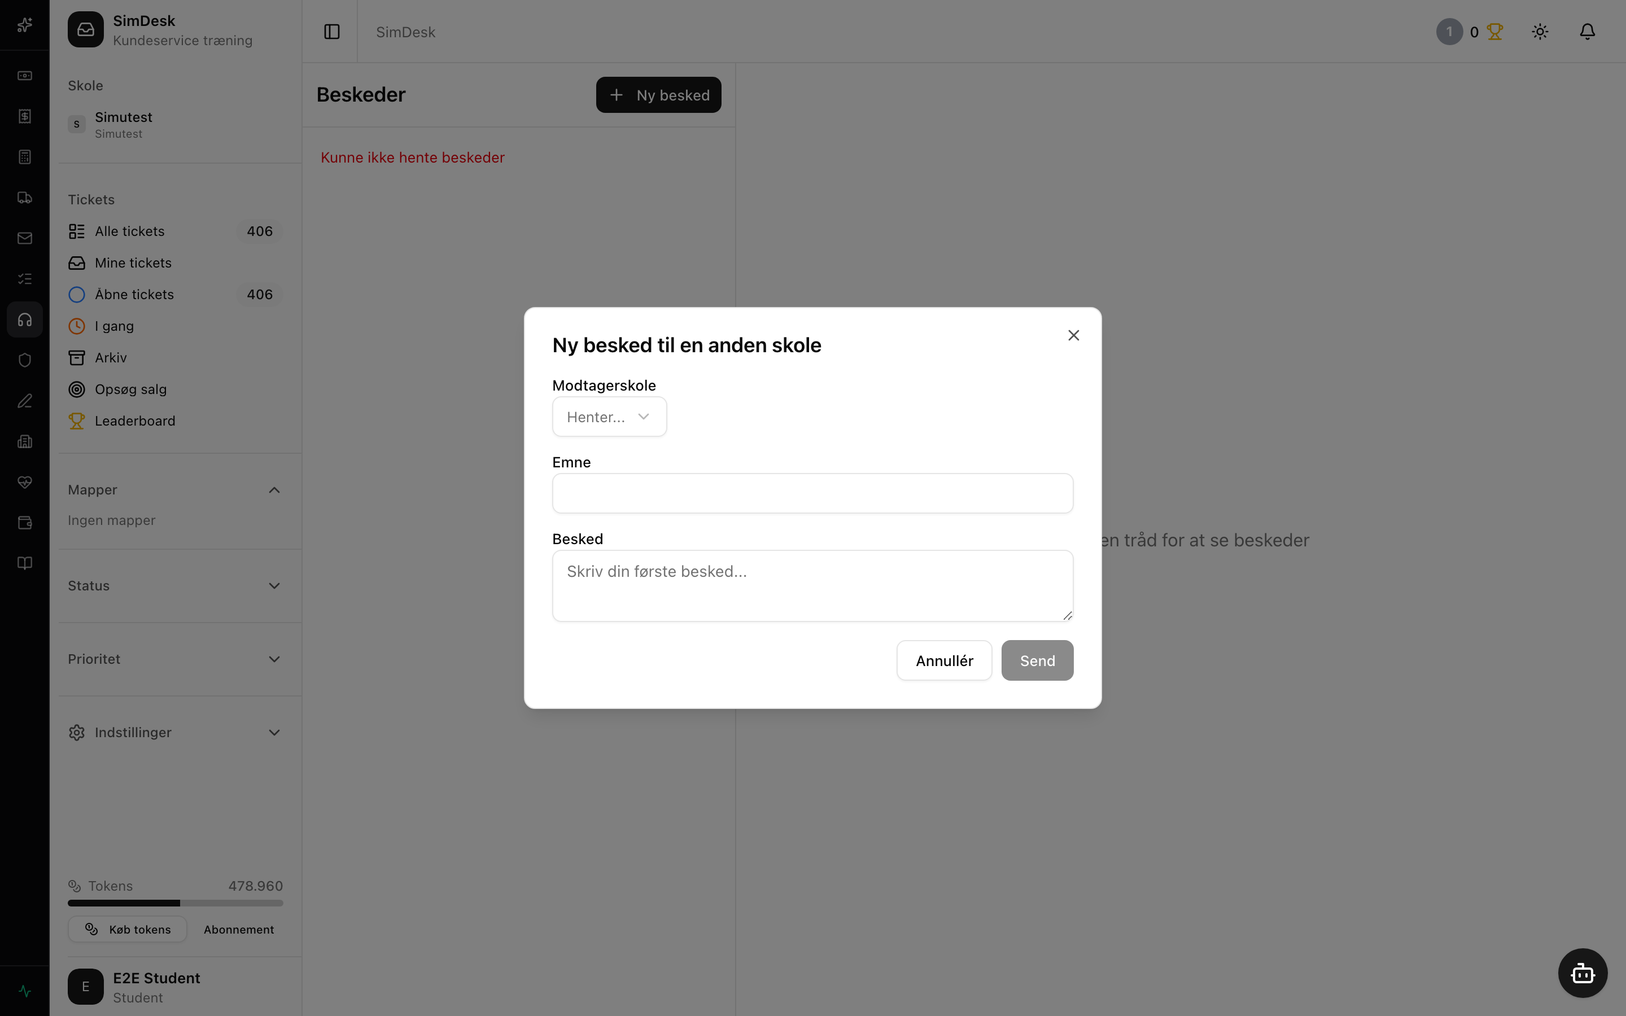This screenshot has width=1626, height=1016.
Task: Click the trophy points icon
Action: click(x=1494, y=32)
